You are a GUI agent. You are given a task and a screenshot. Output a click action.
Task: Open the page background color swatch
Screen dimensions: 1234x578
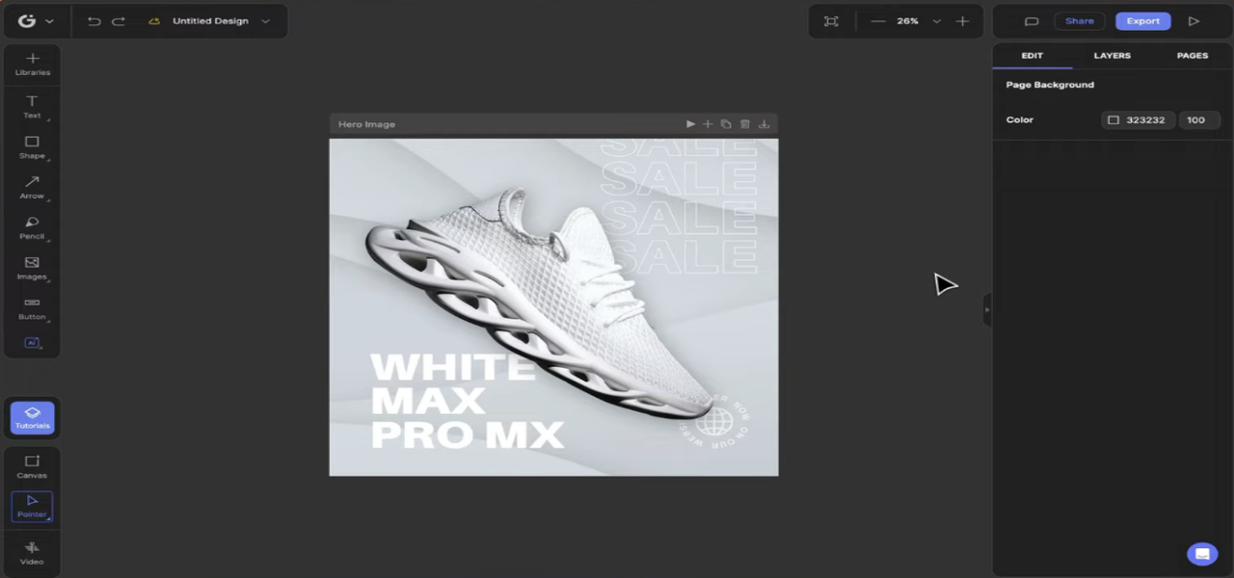(x=1113, y=120)
